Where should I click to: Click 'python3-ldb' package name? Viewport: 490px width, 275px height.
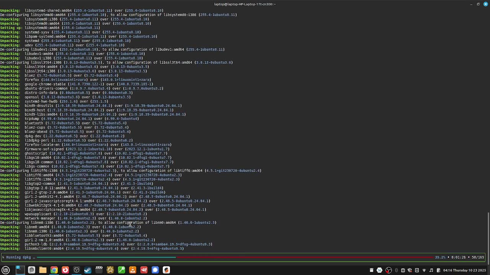click(x=36, y=244)
